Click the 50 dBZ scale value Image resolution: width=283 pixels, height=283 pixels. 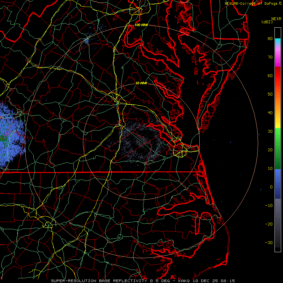270,94
